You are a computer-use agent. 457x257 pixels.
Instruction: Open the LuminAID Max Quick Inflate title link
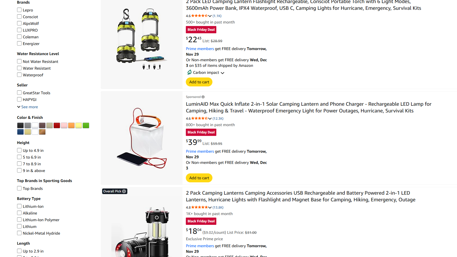309,107
